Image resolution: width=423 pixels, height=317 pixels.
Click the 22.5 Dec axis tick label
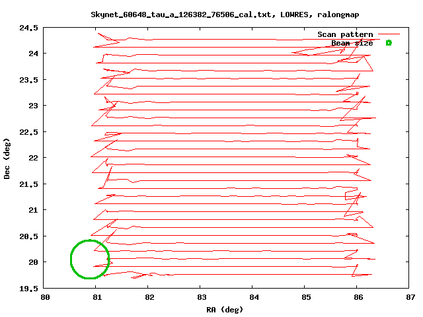tap(29, 132)
